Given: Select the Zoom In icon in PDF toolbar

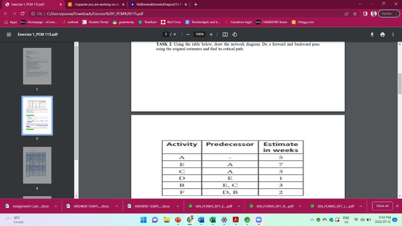Looking at the screenshot, I should 211,34.
